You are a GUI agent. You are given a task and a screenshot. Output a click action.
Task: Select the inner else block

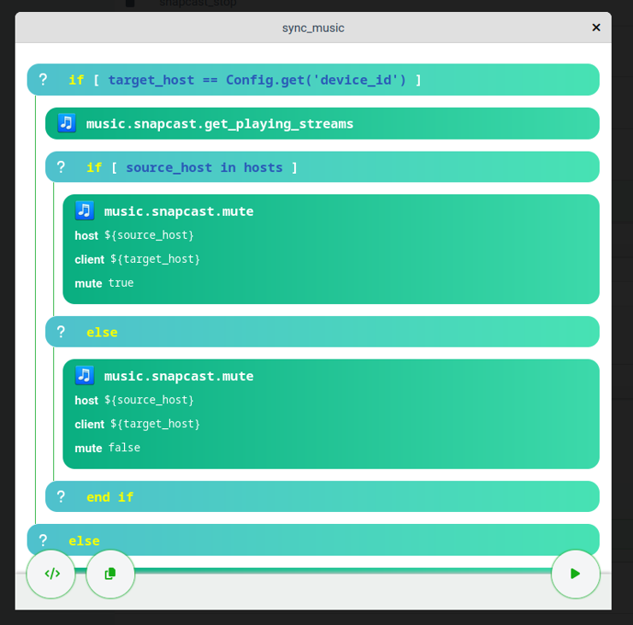pos(102,332)
